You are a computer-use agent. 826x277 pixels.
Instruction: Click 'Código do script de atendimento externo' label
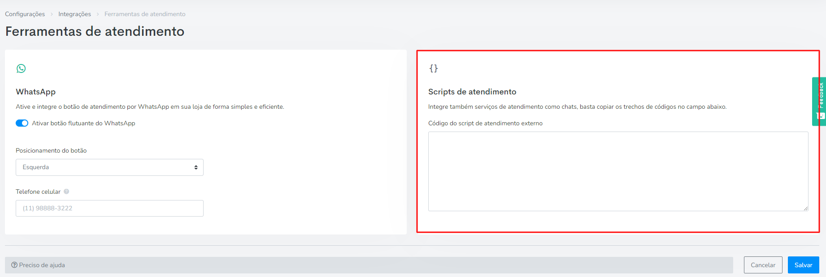[x=485, y=123]
